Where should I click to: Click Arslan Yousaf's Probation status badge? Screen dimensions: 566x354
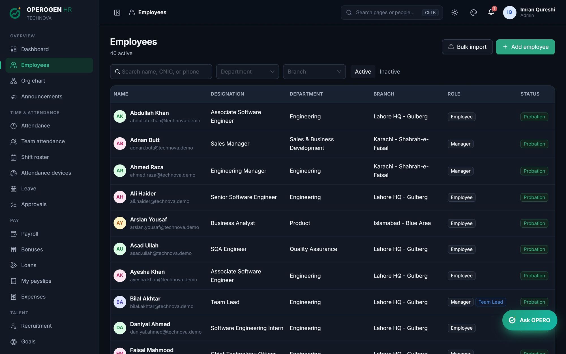point(534,223)
